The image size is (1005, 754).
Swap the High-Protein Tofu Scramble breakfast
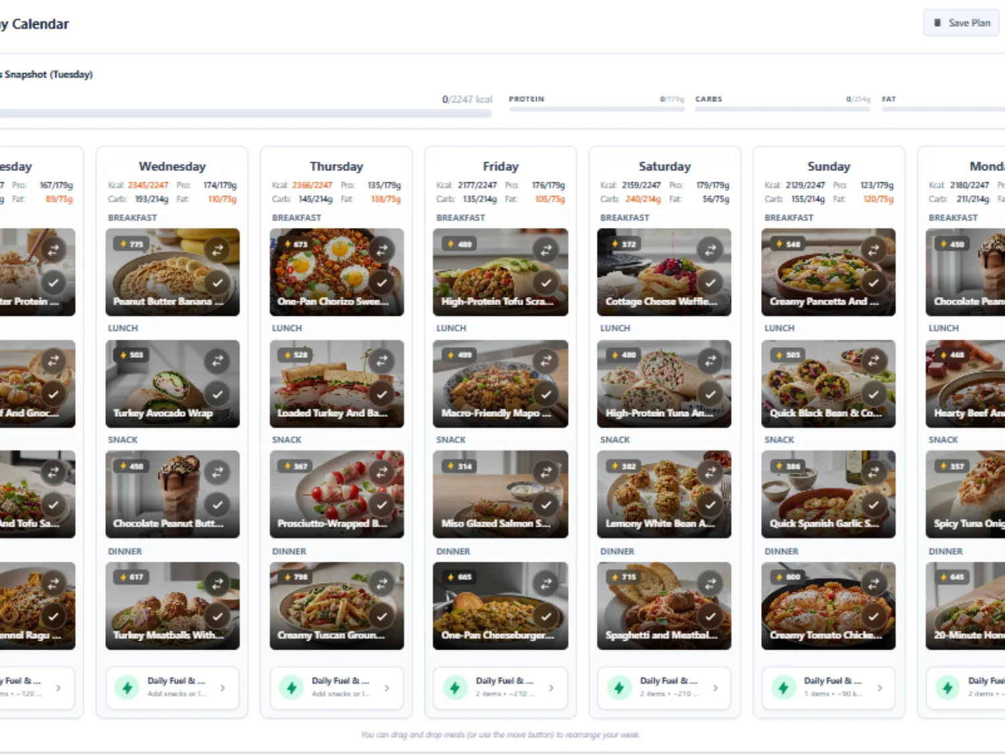point(546,250)
